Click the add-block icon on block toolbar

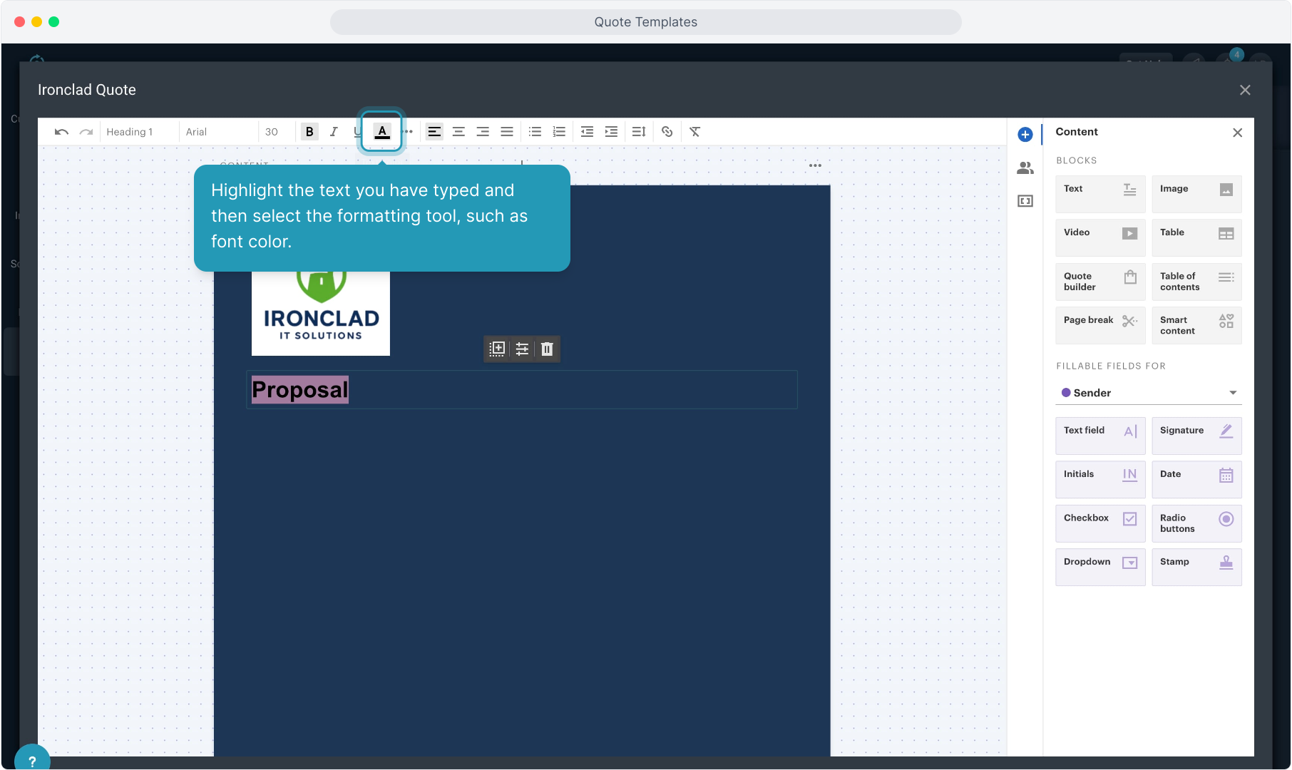[x=498, y=349]
